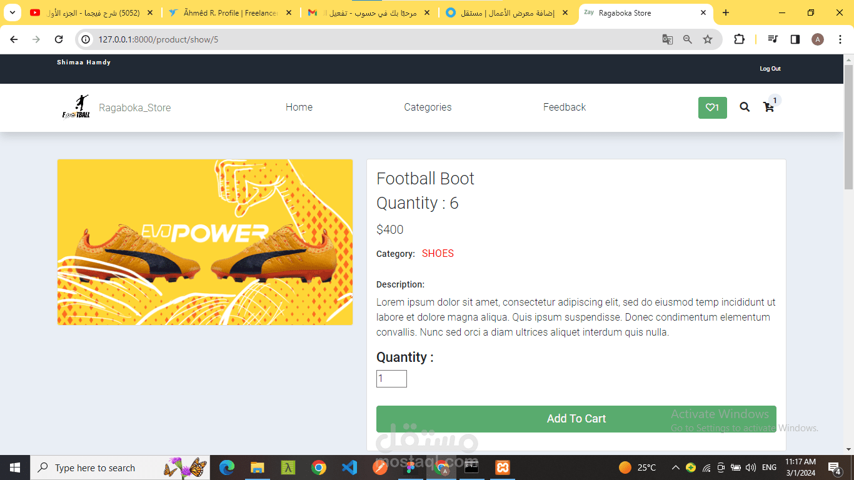This screenshot has width=854, height=480.
Task: Click the Add To Cart button
Action: (576, 419)
